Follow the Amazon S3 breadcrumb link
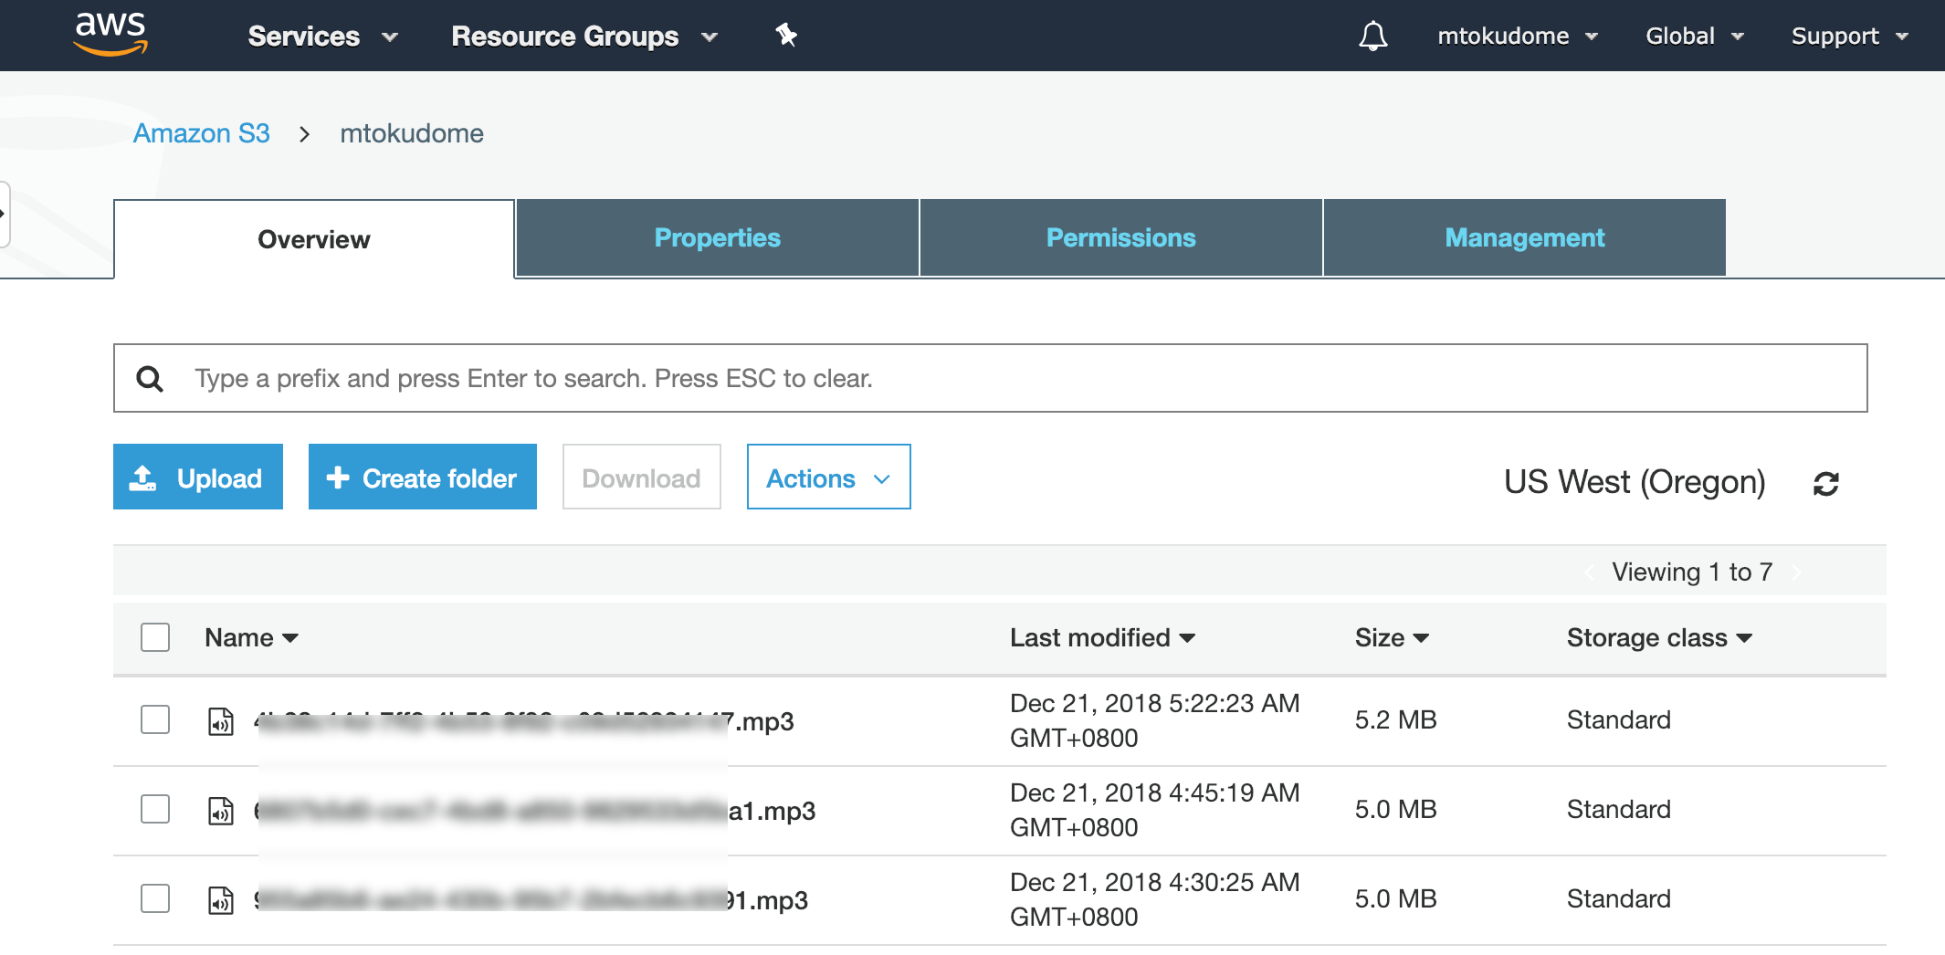The image size is (1945, 955). point(202,133)
